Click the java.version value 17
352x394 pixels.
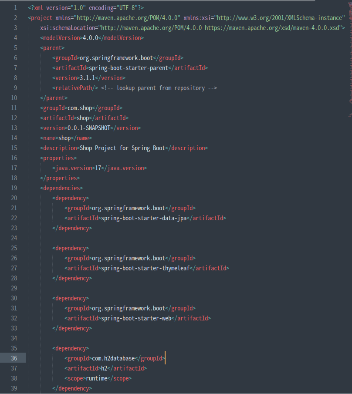98,168
